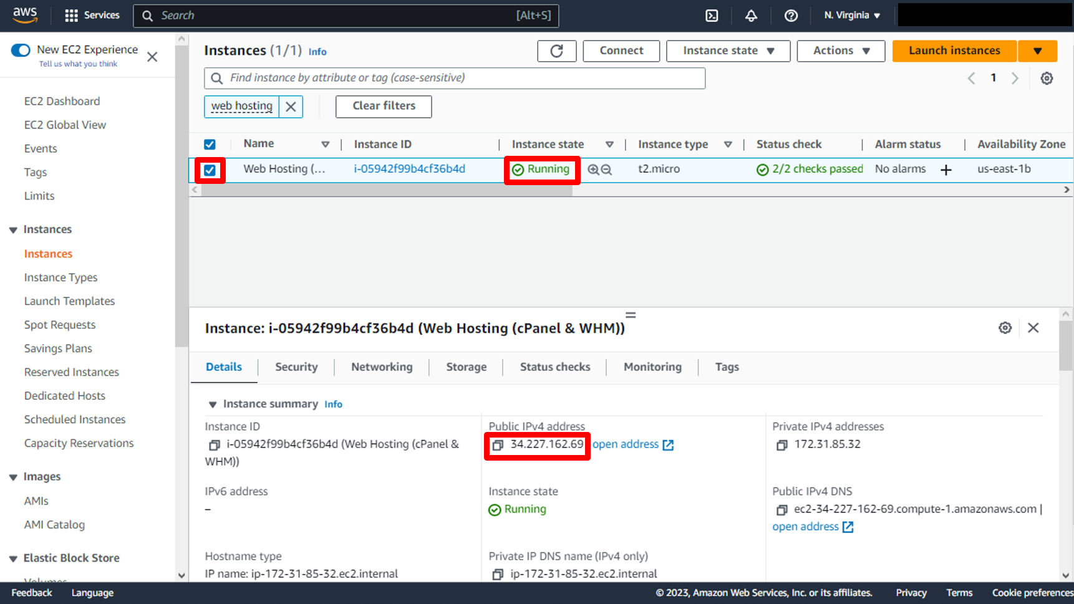Grab the detail panel resize handle

click(x=631, y=315)
